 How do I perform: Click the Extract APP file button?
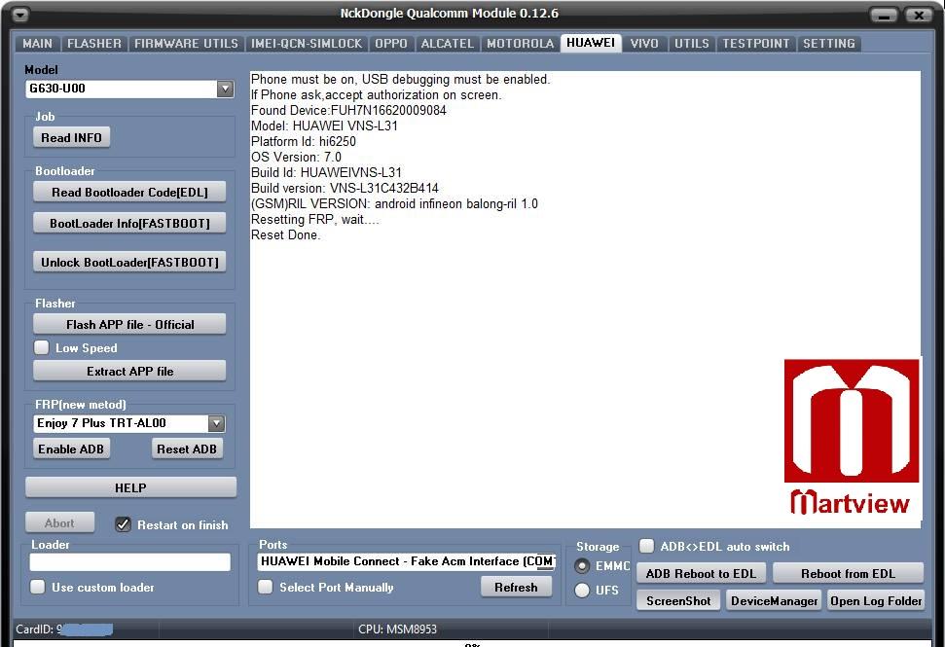click(129, 371)
